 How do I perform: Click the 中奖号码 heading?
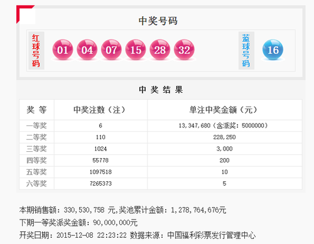(158, 21)
